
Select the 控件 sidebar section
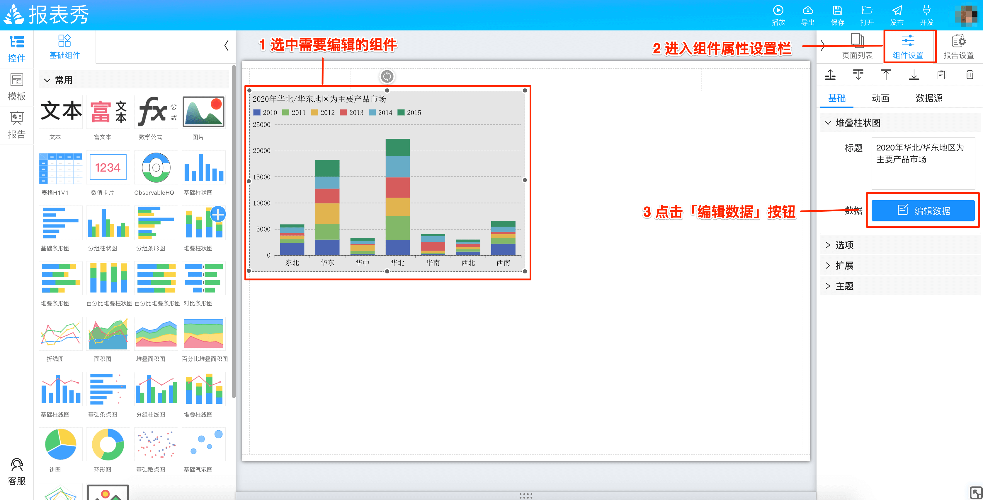click(17, 49)
